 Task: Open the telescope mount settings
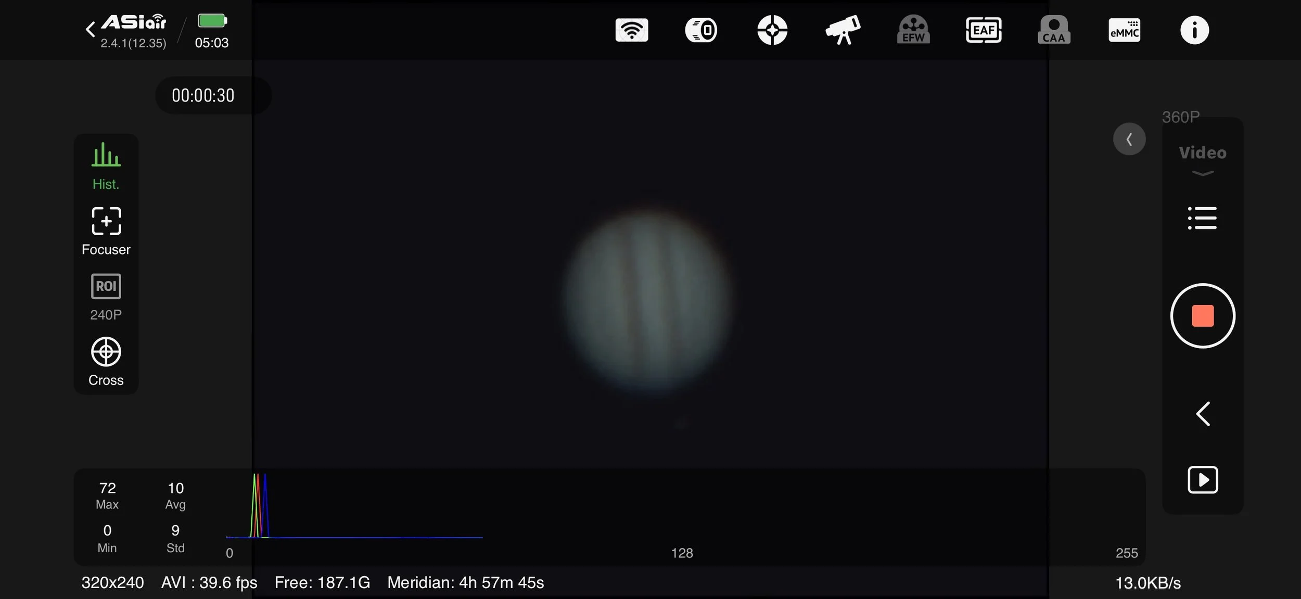(843, 30)
